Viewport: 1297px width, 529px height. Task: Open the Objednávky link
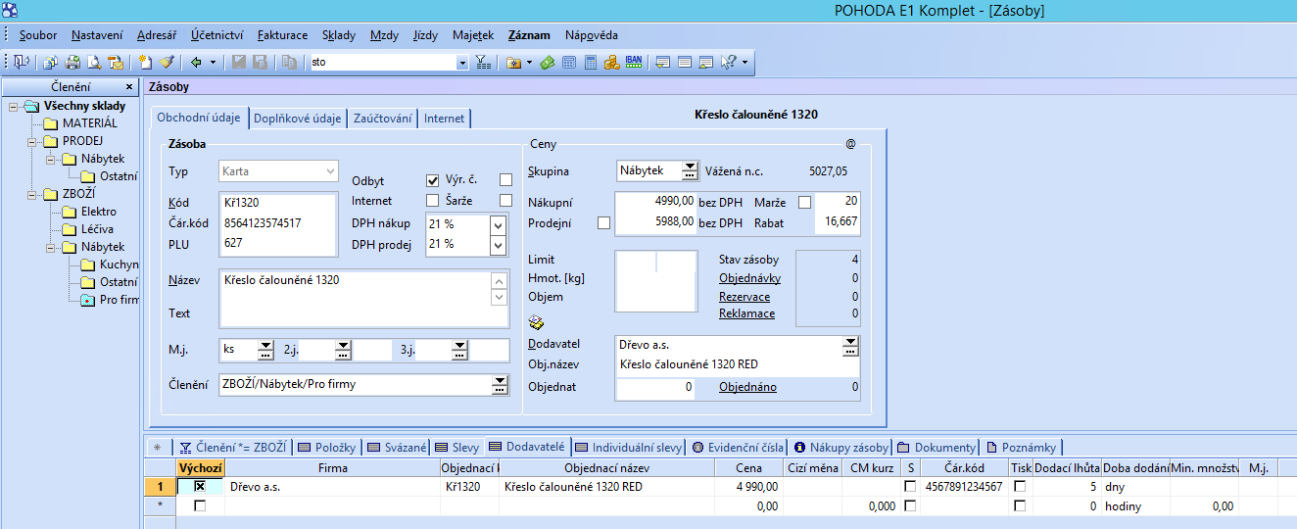click(749, 278)
